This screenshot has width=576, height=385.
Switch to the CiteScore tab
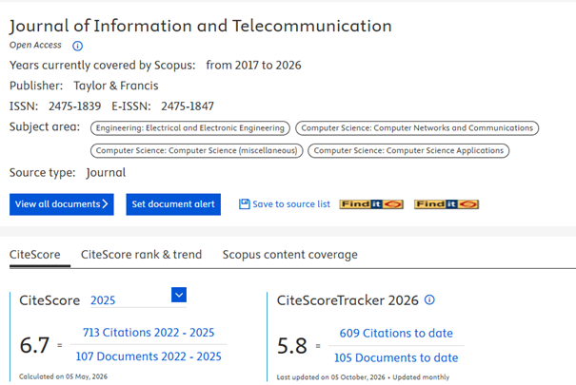click(35, 255)
